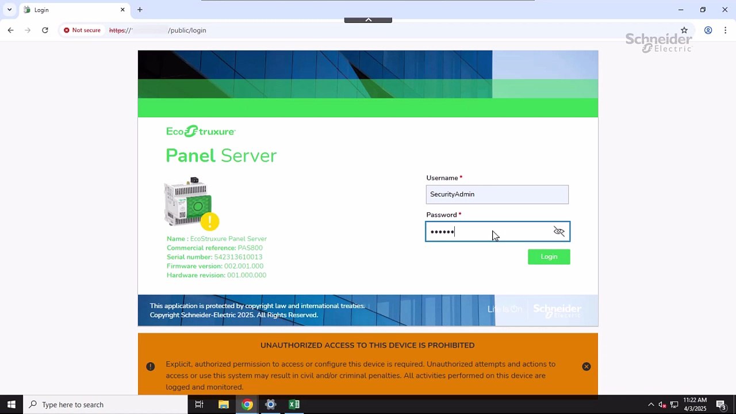Open File Explorer from taskbar
This screenshot has height=414, width=736.
coord(224,404)
